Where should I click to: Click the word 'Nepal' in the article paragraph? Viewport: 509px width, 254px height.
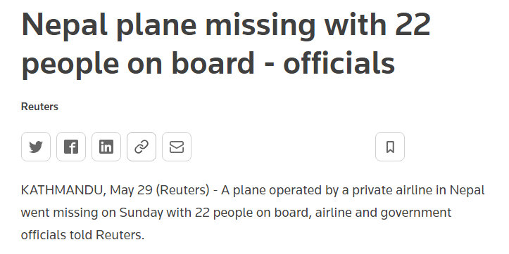pyautogui.click(x=467, y=190)
